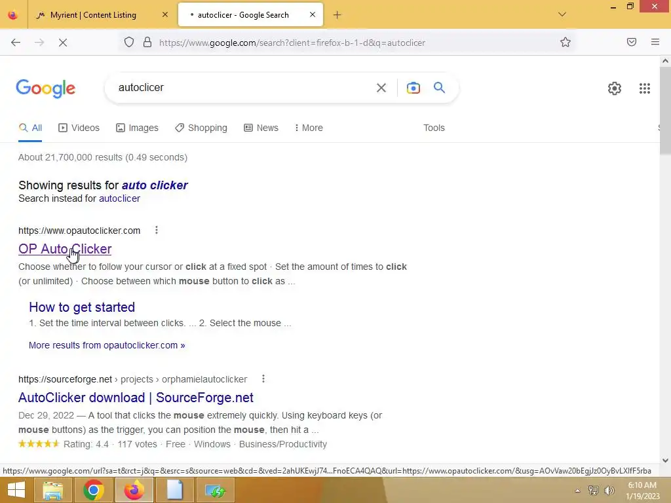
Task: Open AutoClicker download SourceForge result
Action: 136,398
